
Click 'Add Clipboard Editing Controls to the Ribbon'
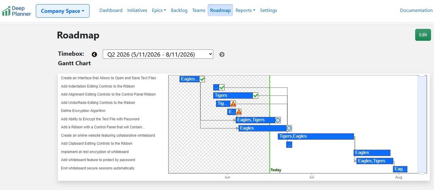(x=97, y=143)
